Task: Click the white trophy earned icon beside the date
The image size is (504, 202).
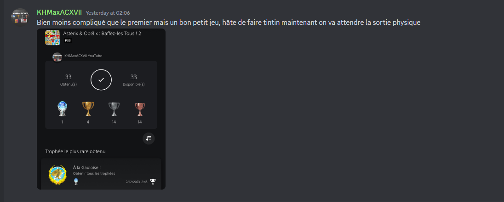Action: coord(153,182)
